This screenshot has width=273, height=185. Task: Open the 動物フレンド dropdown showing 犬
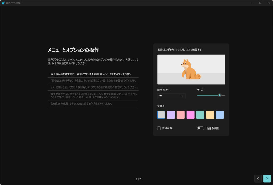(x=171, y=96)
